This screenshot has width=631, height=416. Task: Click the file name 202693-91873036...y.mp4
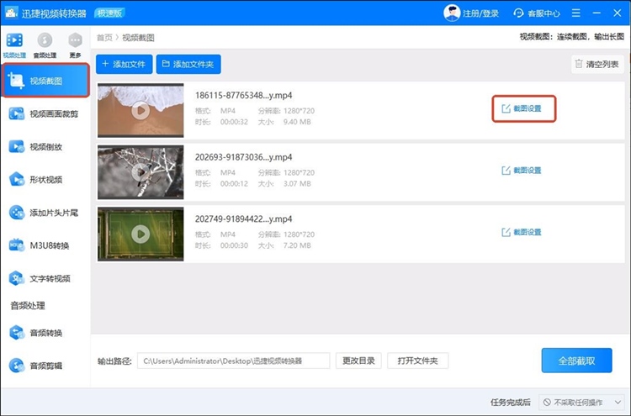point(243,157)
